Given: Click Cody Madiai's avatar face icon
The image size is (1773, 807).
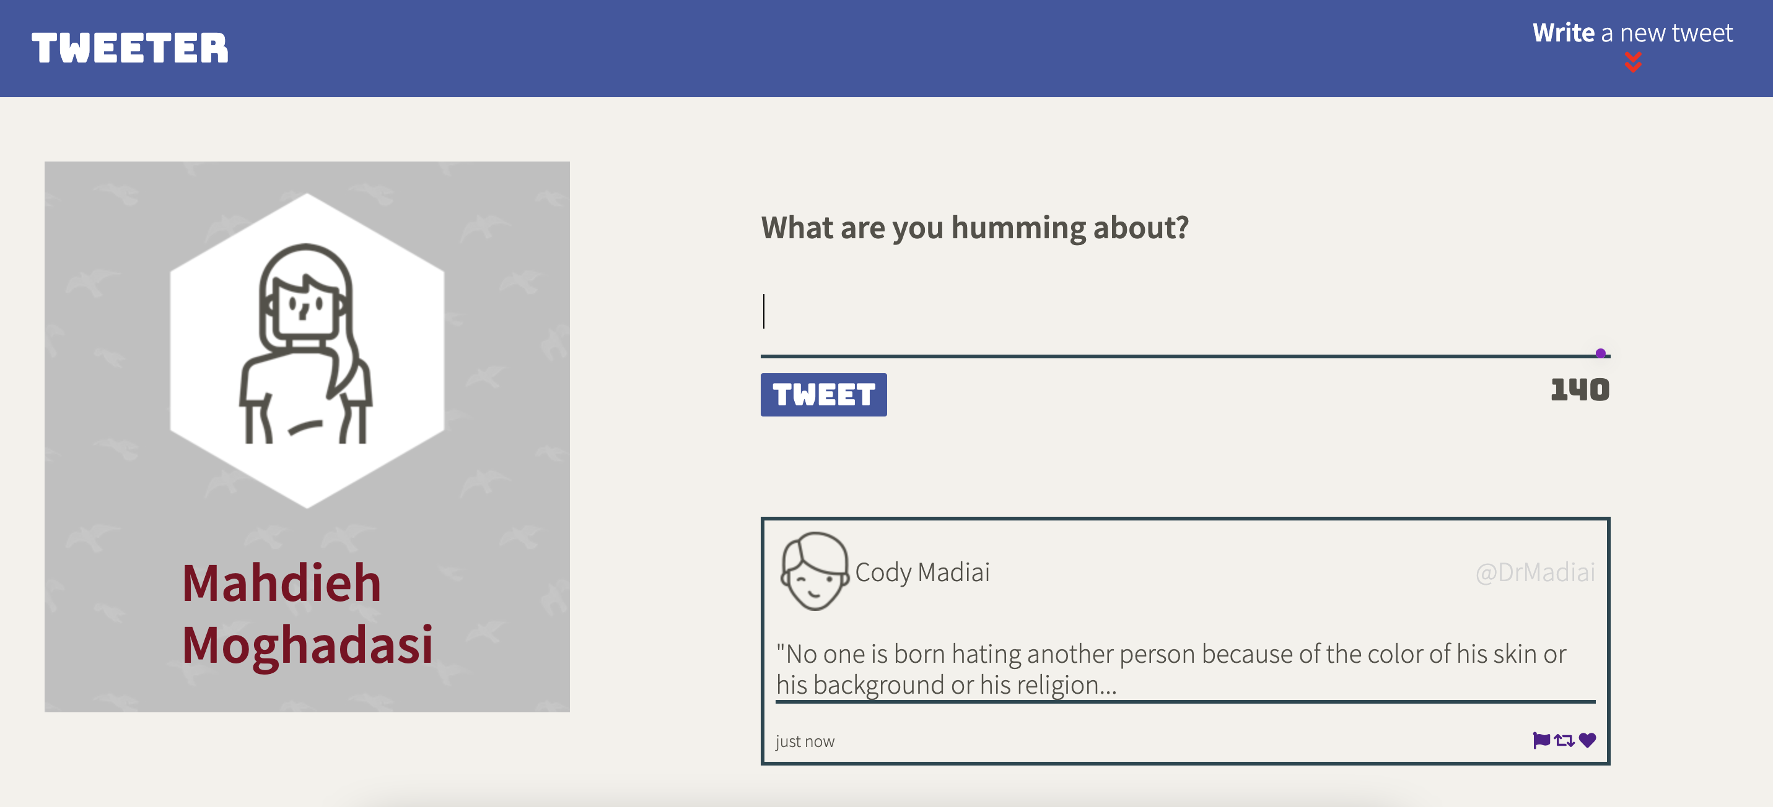Looking at the screenshot, I should click(x=814, y=571).
